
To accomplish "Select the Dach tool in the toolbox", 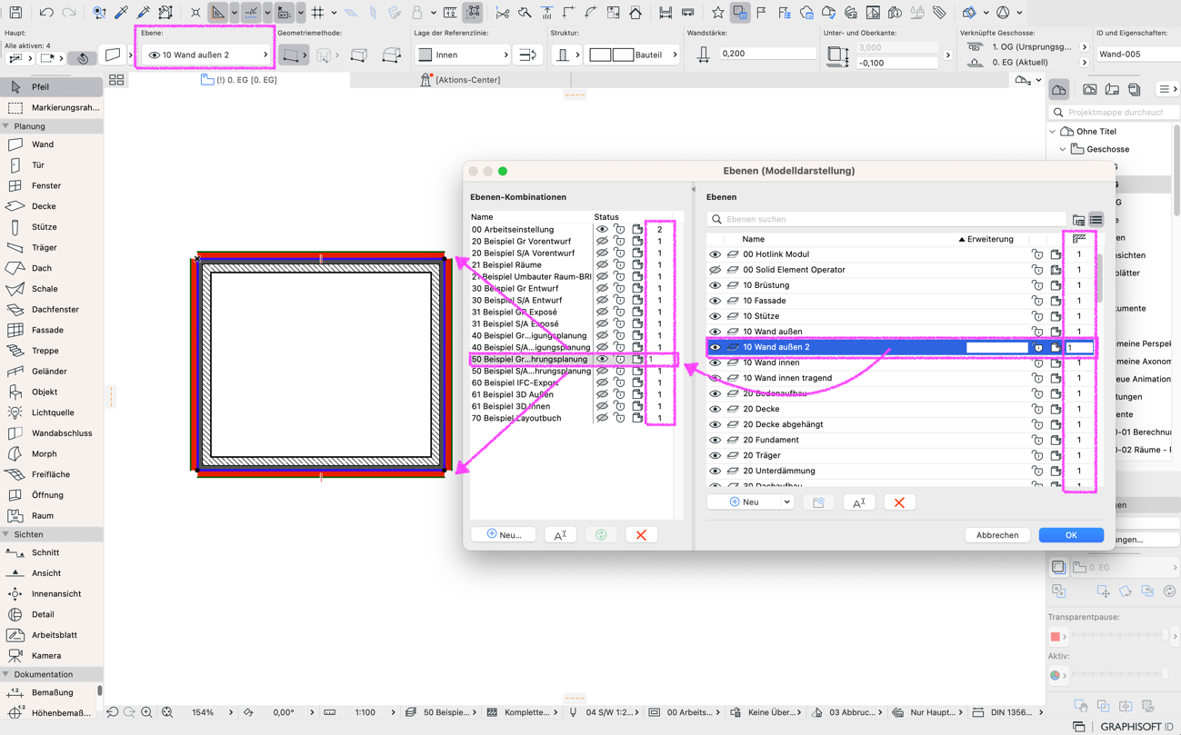I will (51, 268).
